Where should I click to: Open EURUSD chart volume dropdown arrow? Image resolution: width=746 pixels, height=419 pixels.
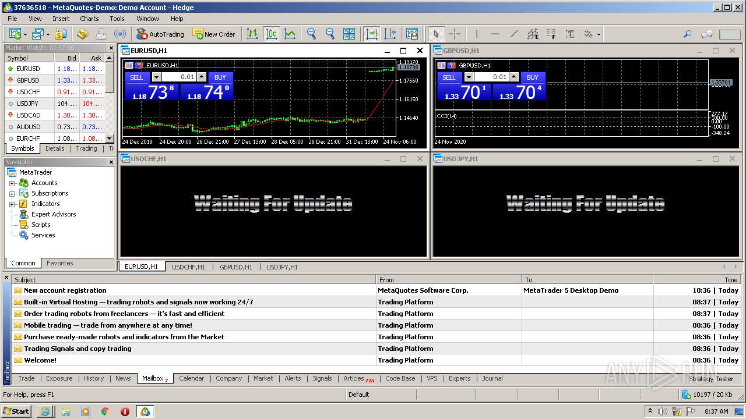tap(156, 77)
